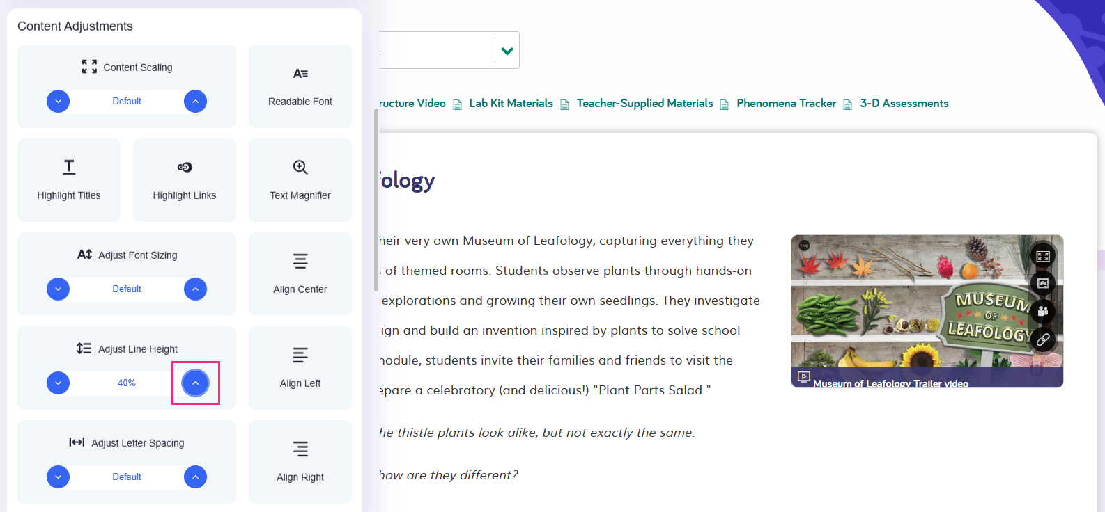1105x512 pixels.
Task: Open Teacher-Supplied Materials link
Action: (x=644, y=104)
